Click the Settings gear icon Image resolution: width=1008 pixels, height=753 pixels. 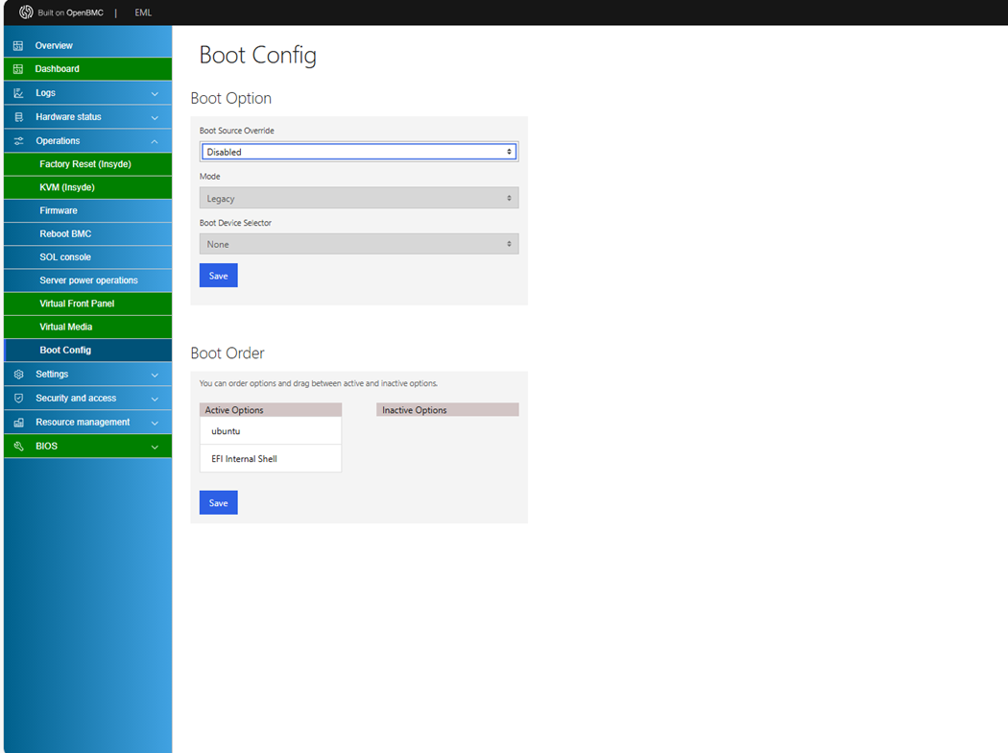click(x=18, y=375)
